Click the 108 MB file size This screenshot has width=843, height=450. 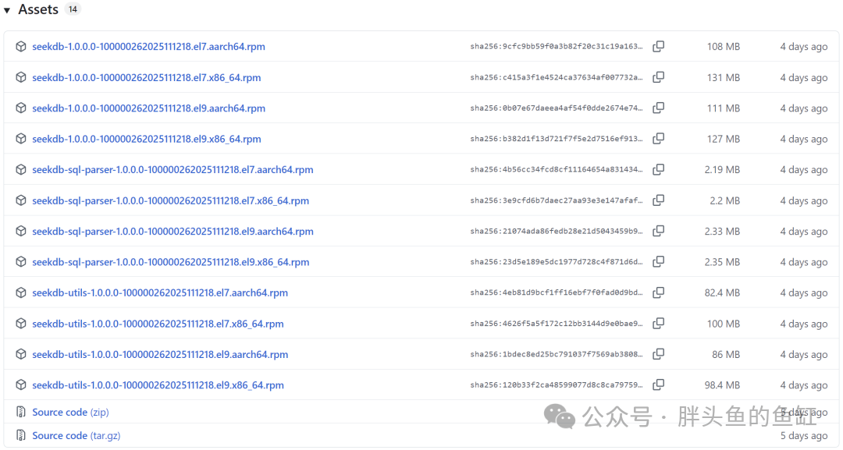pyautogui.click(x=723, y=47)
